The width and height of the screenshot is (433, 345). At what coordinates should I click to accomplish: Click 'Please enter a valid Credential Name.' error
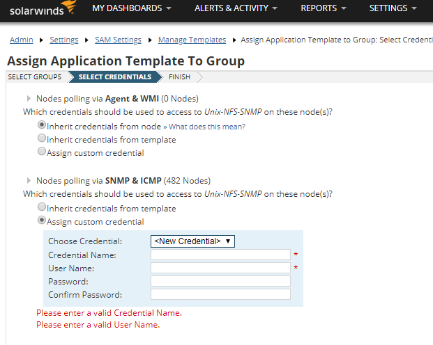point(109,313)
